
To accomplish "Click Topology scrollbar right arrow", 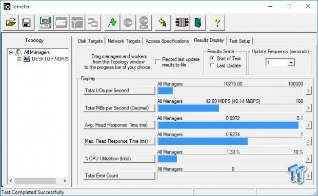I will (65, 181).
